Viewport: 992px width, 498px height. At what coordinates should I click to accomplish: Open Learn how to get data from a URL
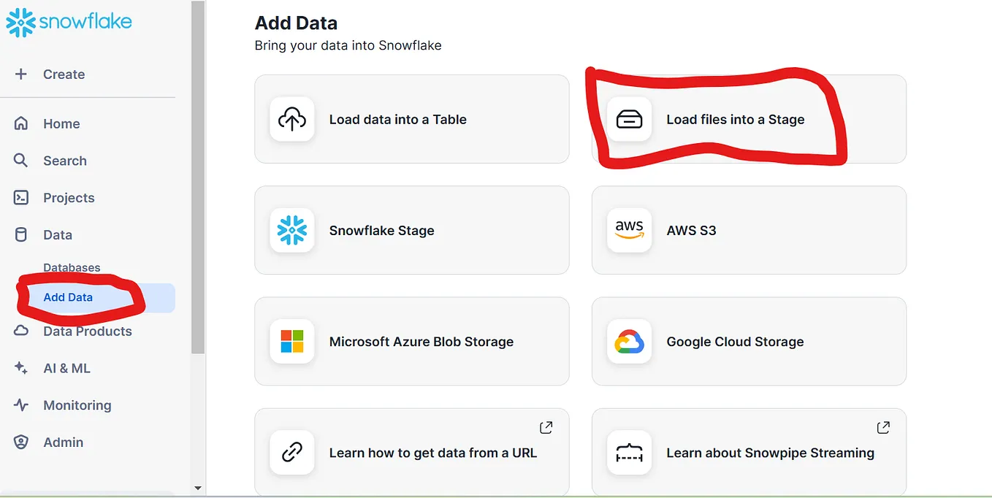(412, 453)
